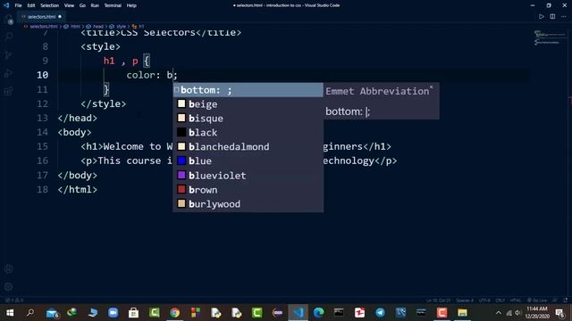Click the Go Live status bar button
This screenshot has width=572, height=321.
coord(537,300)
